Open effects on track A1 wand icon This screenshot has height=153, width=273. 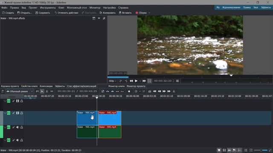[x=13, y=127]
